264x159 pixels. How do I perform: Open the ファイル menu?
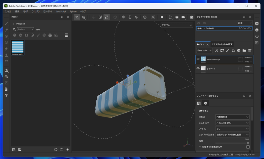(8, 12)
